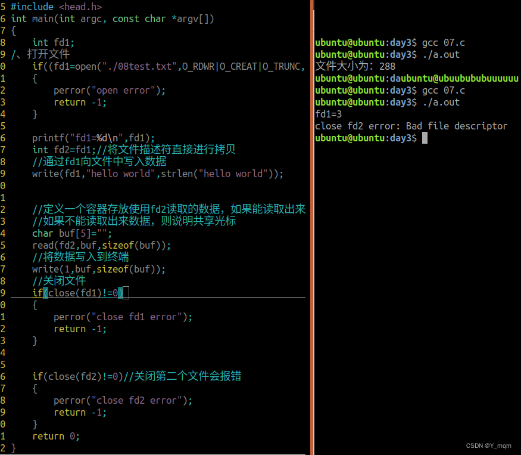
Task: Click read(fd2,buf,sizeof(buf)); line
Action: tap(101, 245)
